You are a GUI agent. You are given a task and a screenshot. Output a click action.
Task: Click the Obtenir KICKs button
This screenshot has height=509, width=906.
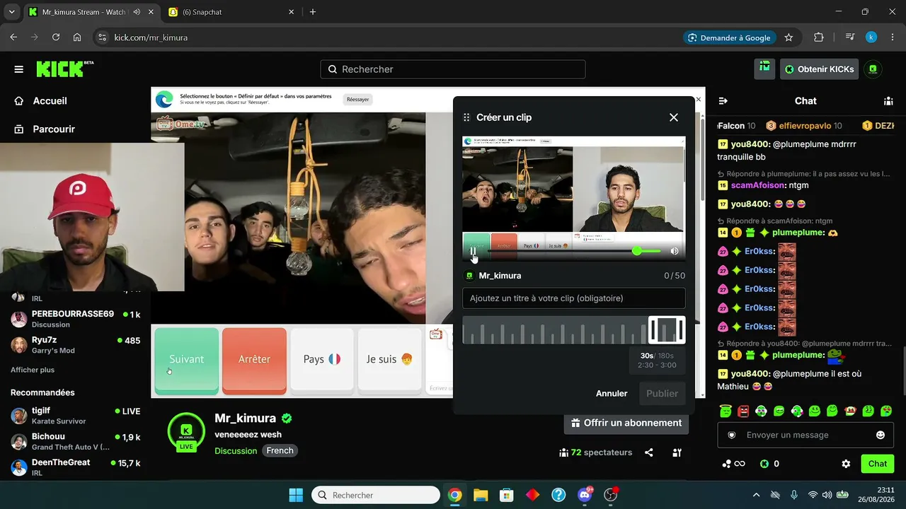[820, 69]
